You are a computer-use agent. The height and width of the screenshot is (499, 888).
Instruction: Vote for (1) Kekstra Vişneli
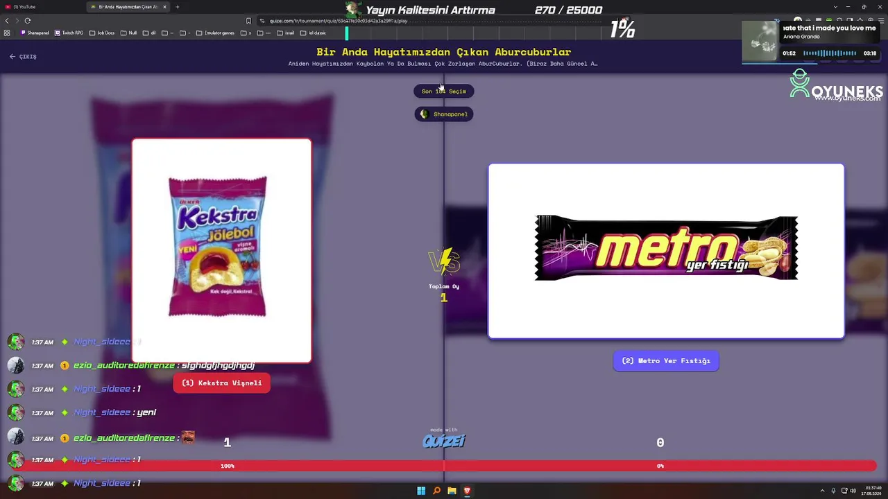[x=222, y=383]
